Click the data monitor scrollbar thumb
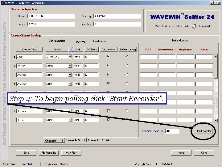The height and width of the screenshot is (167, 222). 216,68
